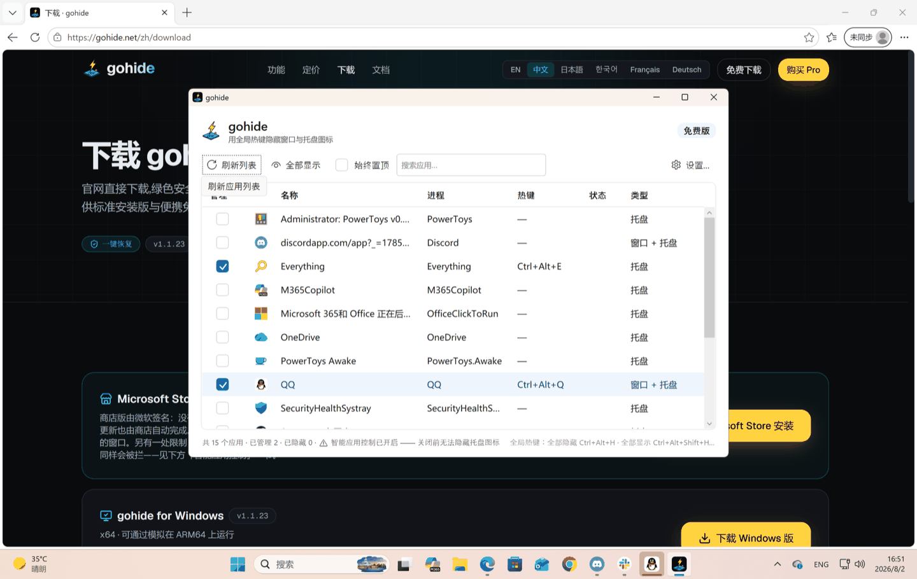917x579 pixels.
Task: Check the discordapp.com row checkbox
Action: [222, 242]
